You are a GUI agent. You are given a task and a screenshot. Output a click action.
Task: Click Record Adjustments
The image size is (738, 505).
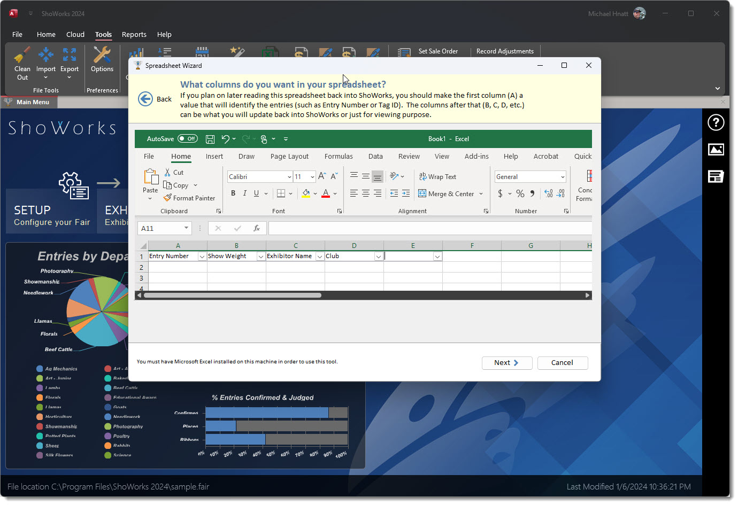[x=505, y=51]
